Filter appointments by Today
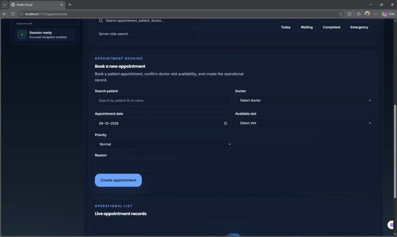 286,27
